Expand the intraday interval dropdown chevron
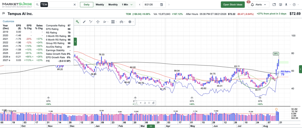 pos(132,5)
